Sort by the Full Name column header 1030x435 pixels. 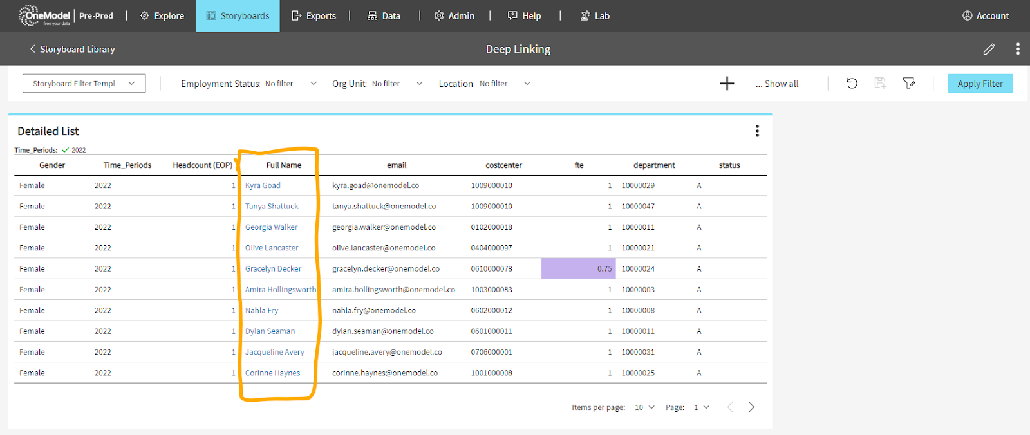click(x=283, y=165)
